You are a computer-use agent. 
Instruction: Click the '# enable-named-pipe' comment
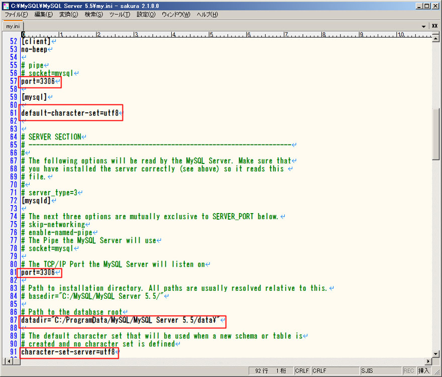(x=57, y=233)
